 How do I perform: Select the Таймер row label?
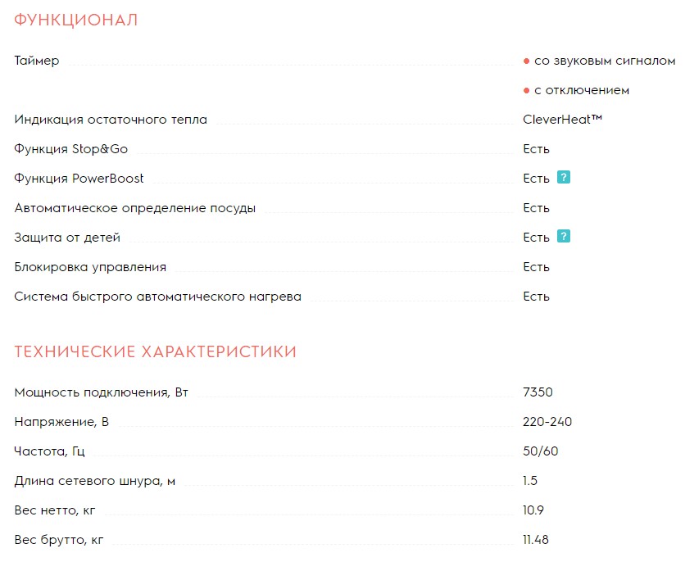pyautogui.click(x=37, y=61)
